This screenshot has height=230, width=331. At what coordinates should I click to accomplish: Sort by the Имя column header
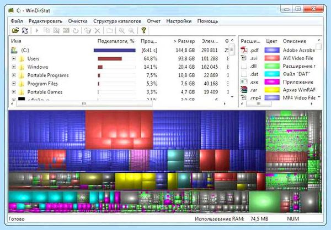pyautogui.click(x=16, y=41)
